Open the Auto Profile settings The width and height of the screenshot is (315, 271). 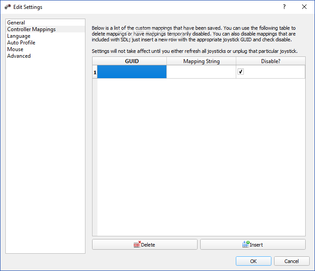pyautogui.click(x=45, y=43)
